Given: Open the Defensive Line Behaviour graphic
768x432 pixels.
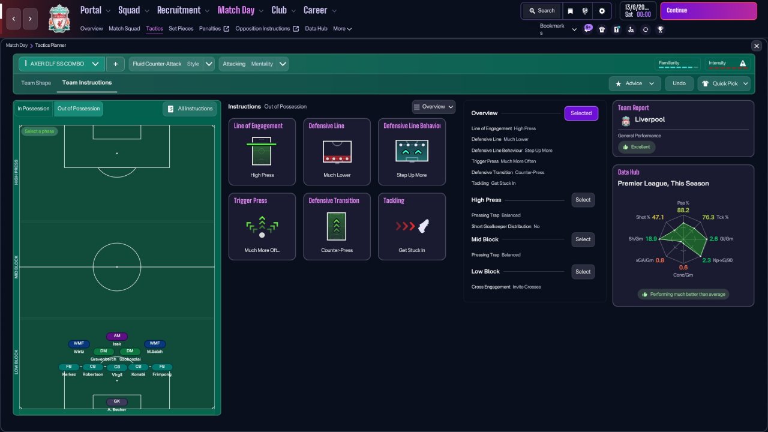Looking at the screenshot, I should click(412, 151).
